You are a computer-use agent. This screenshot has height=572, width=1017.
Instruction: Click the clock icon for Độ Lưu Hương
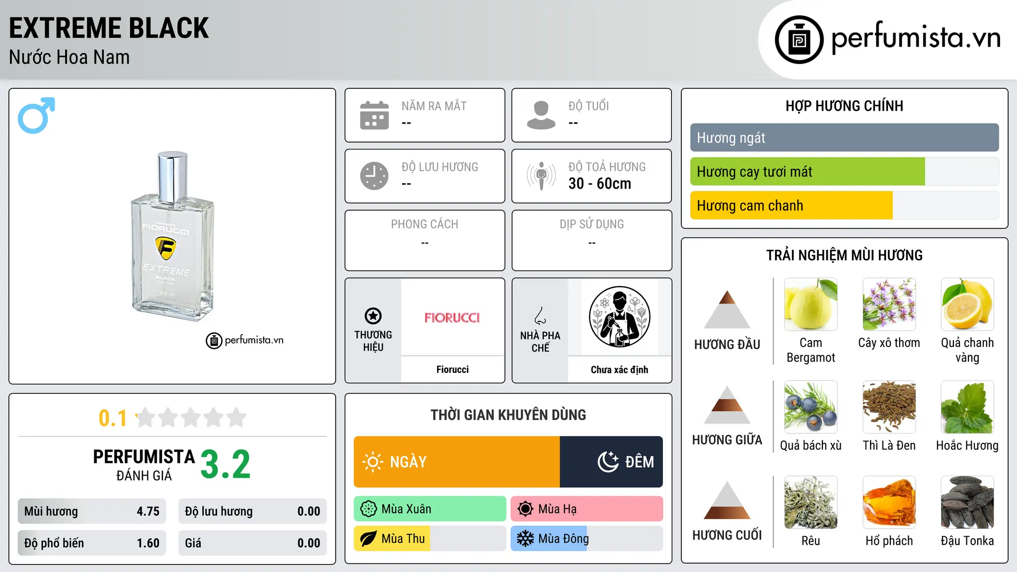[x=374, y=176]
